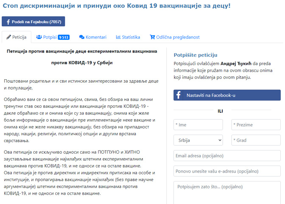Click into the Grad city field
The height and width of the screenshot is (204, 285).
point(256,140)
